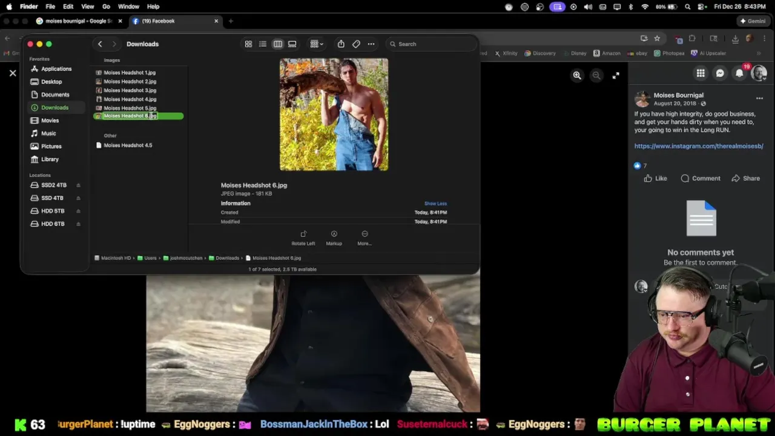Open Facebook notifications bell
775x436 pixels.
point(739,73)
